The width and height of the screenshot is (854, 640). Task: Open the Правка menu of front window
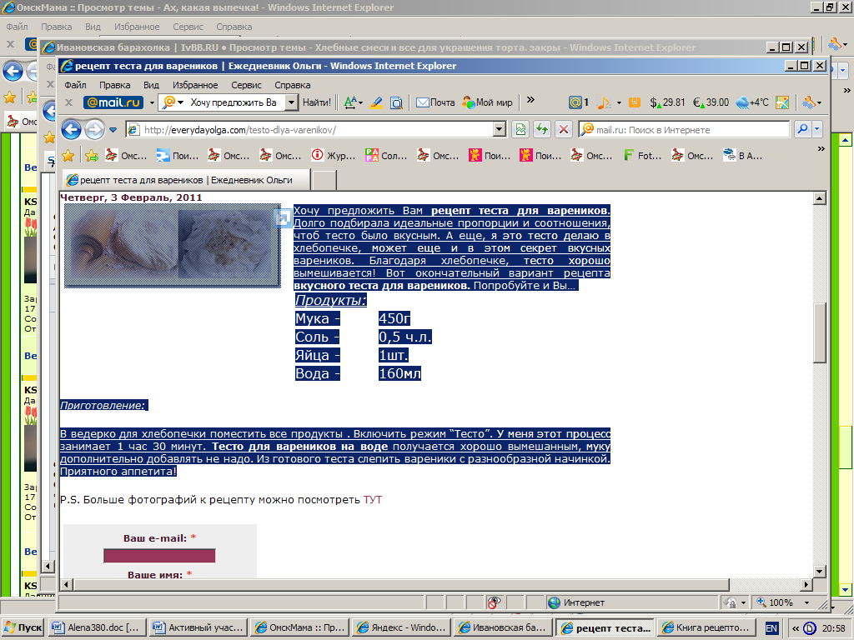click(114, 85)
